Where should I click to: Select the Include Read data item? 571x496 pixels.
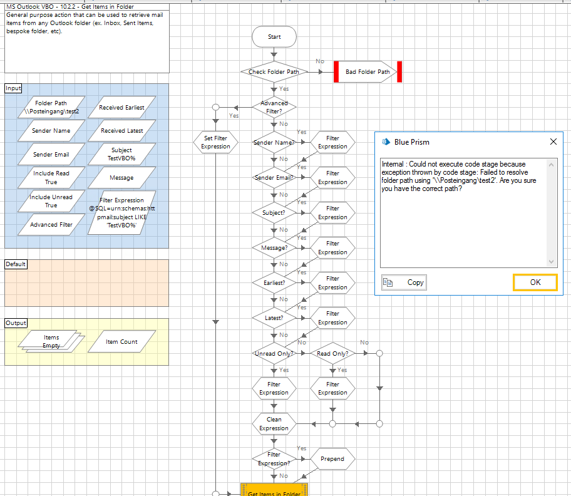click(x=51, y=178)
